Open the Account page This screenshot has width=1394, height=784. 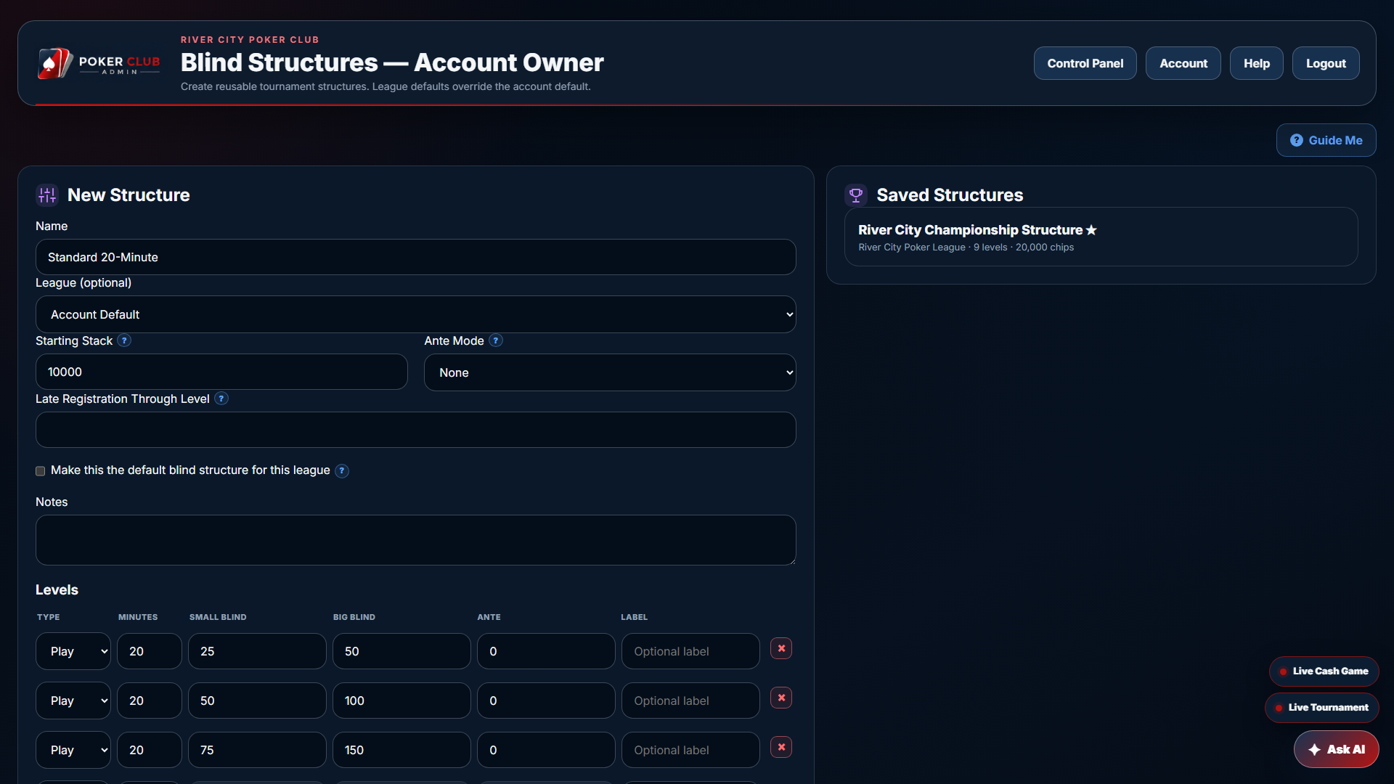click(1183, 63)
